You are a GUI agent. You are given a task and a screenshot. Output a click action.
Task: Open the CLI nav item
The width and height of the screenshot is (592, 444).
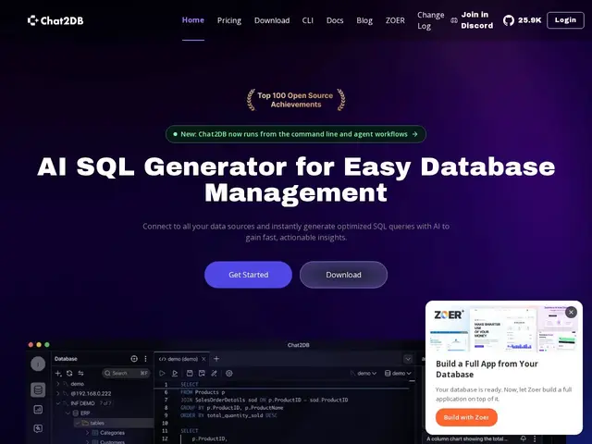pos(308,20)
